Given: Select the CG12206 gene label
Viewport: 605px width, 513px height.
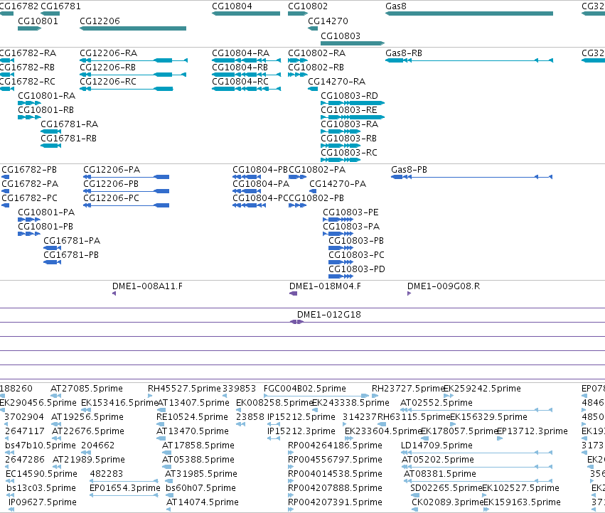Looking at the screenshot, I should [100, 21].
